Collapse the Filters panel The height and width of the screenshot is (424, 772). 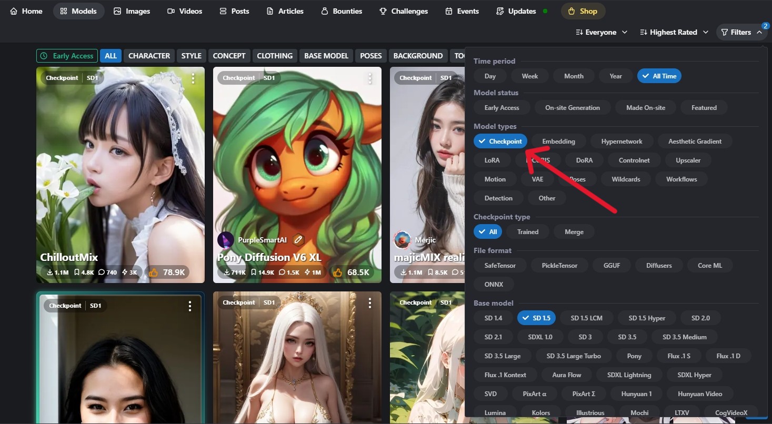tap(740, 32)
